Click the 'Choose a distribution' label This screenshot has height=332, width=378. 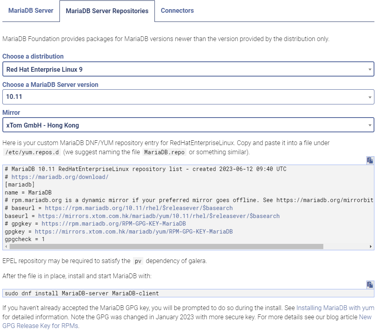pos(33,56)
